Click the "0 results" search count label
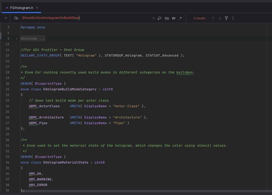272x195 pixels. [200, 18]
